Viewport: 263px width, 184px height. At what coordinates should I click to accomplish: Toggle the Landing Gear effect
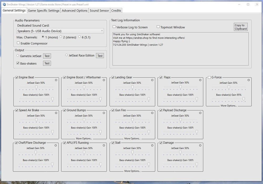(x=113, y=77)
